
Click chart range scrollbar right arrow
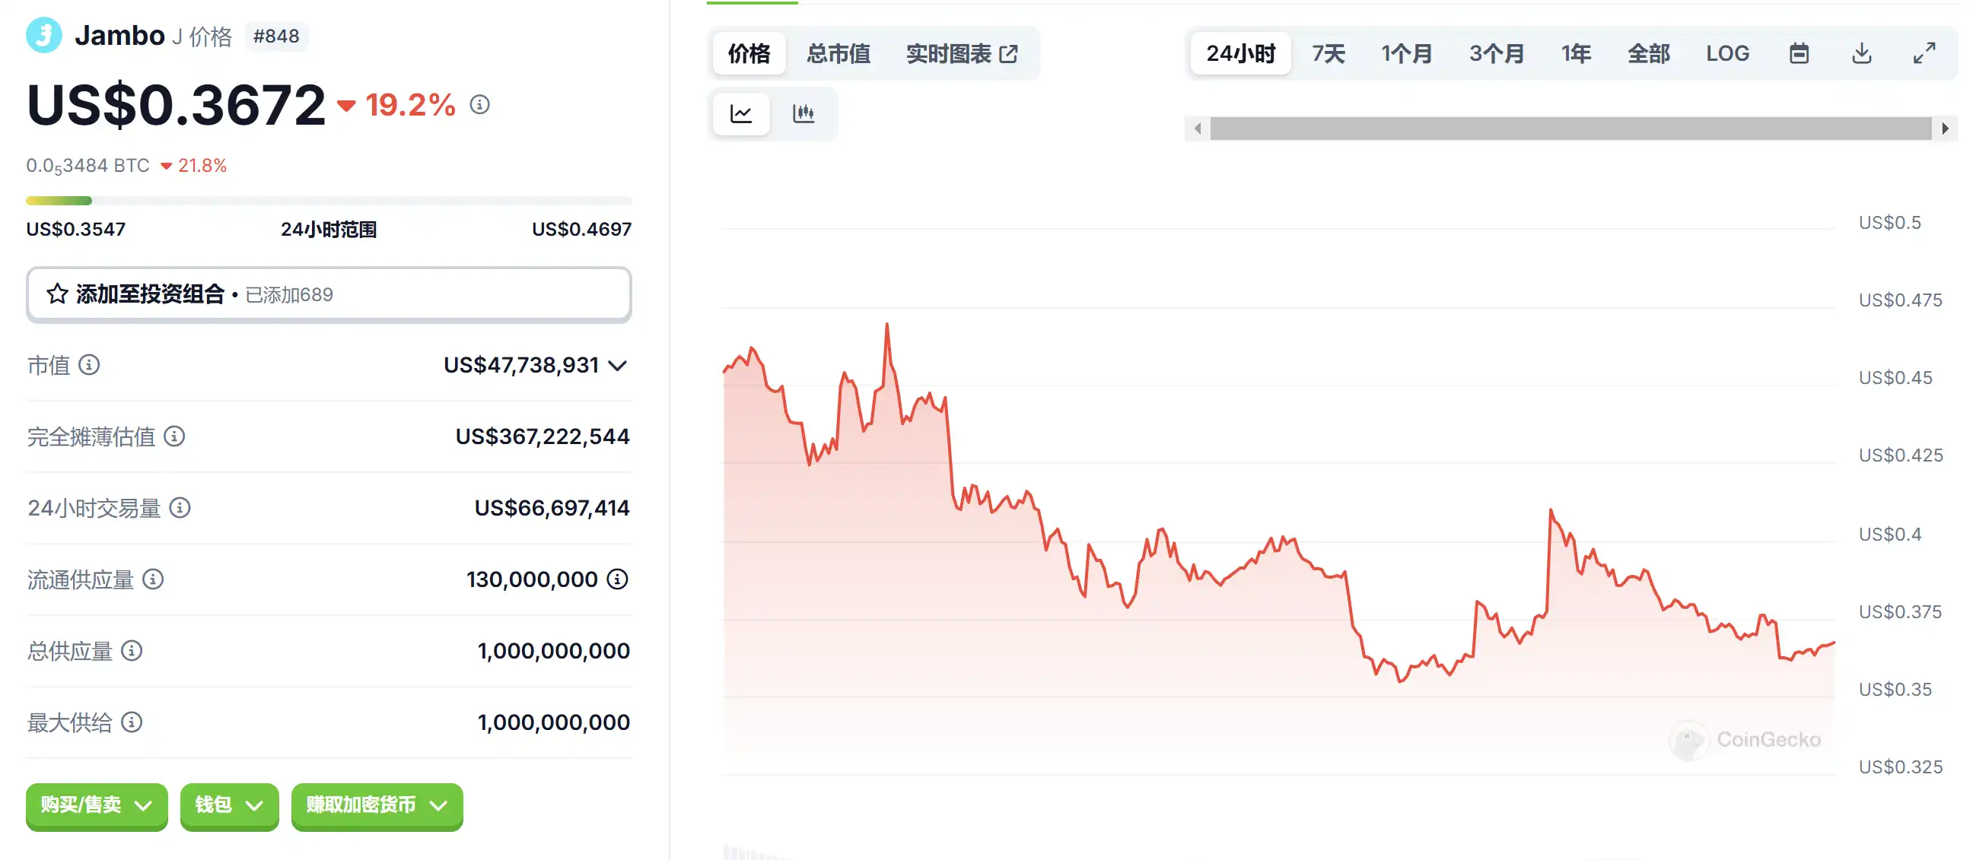point(1945,129)
